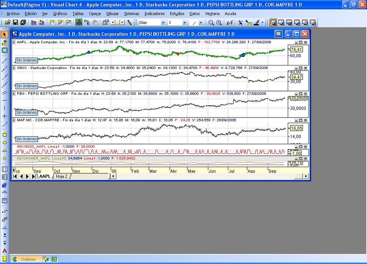Switch to the Hoja 2 sheet tab
Screen dimensions: 367x264
(x=62, y=176)
